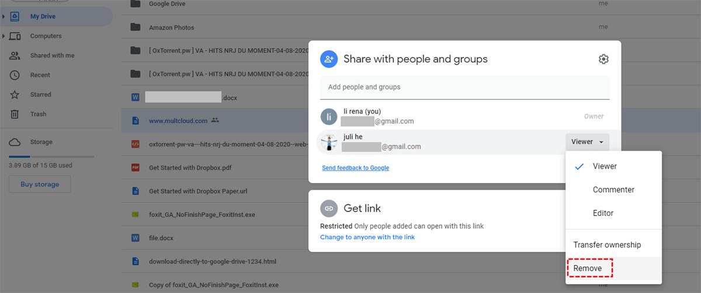Click the PDF icon for Get Started with Dropbox

[136, 168]
